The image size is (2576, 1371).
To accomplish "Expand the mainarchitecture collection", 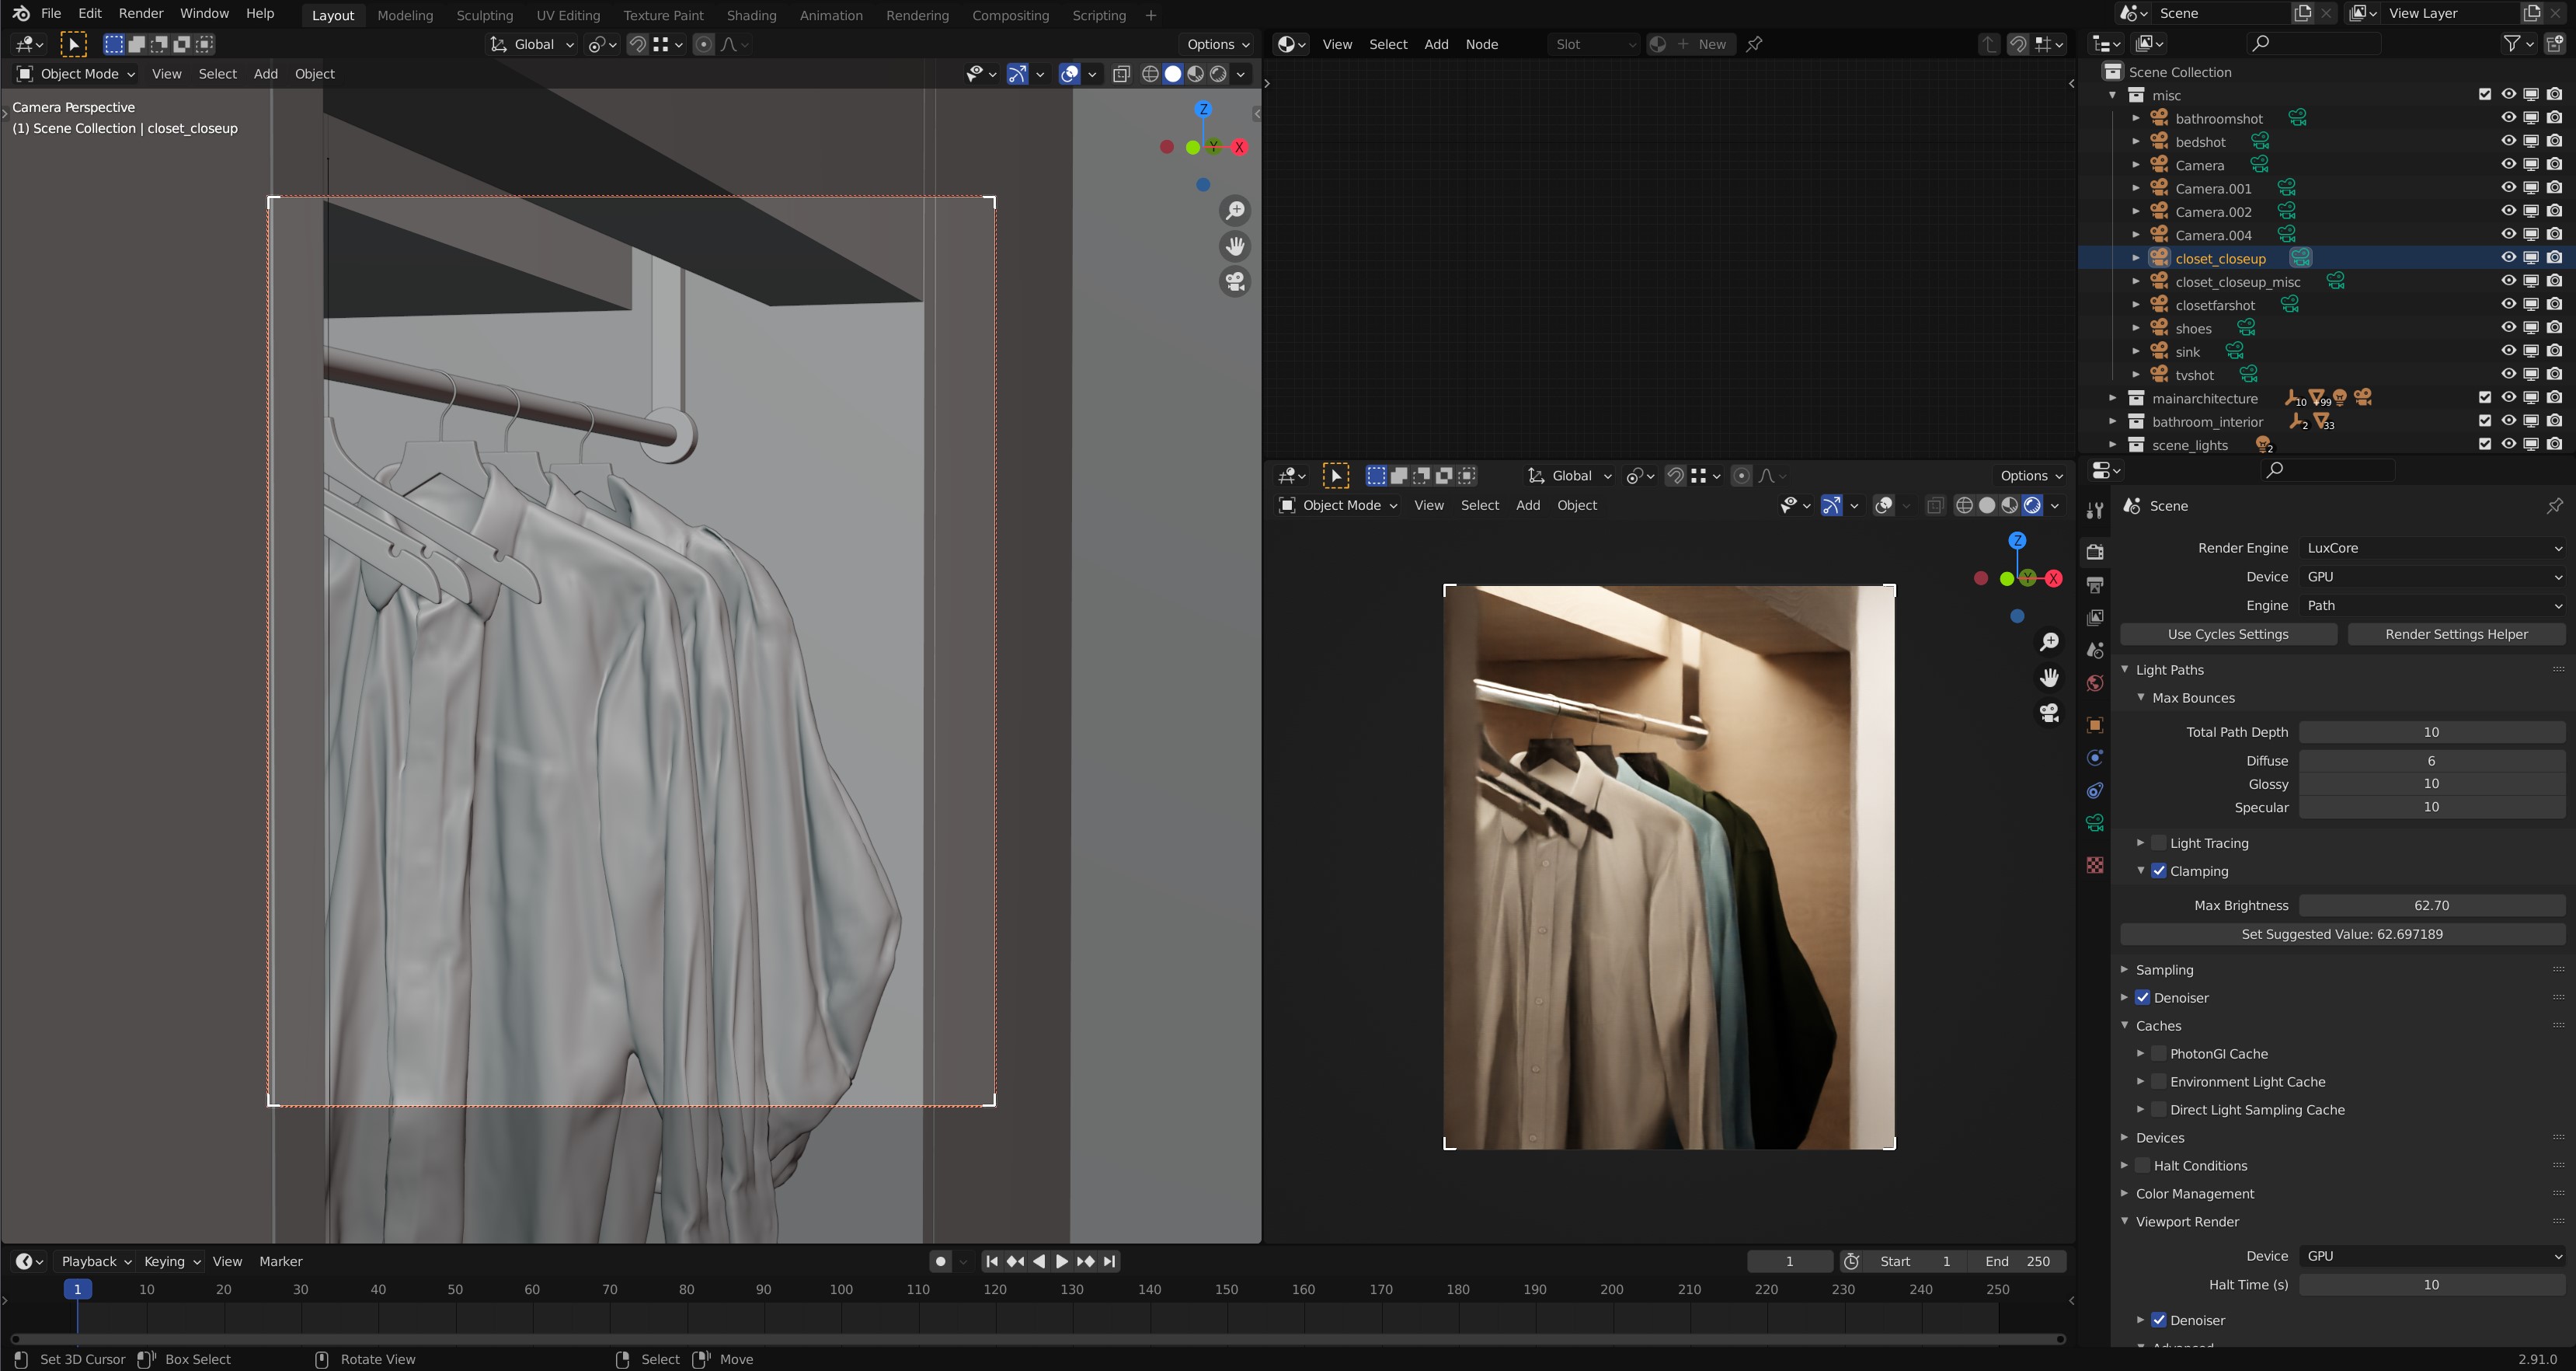I will point(2112,398).
